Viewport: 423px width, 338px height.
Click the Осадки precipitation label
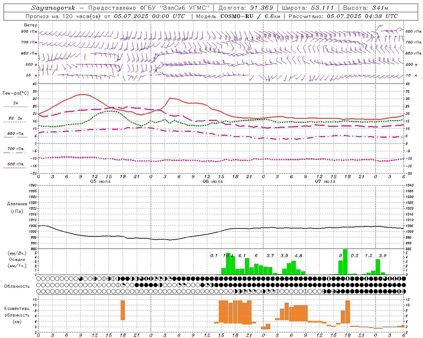[x=17, y=259]
